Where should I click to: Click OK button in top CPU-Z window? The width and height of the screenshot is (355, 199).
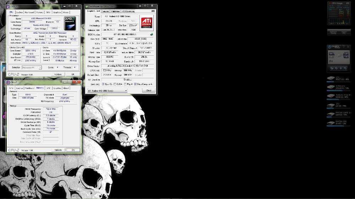tap(73, 74)
